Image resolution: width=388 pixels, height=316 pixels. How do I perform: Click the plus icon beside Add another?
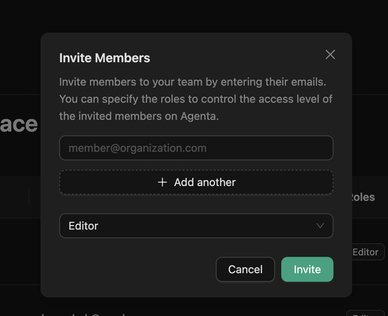point(162,182)
